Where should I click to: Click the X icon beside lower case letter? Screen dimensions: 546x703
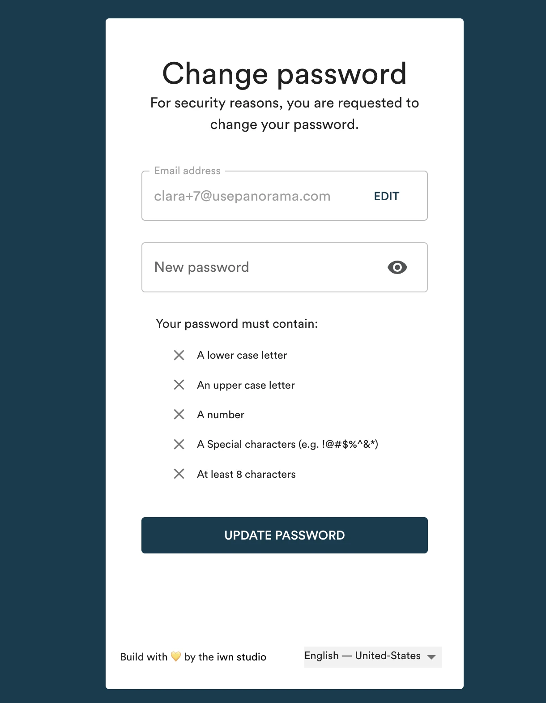pyautogui.click(x=179, y=355)
